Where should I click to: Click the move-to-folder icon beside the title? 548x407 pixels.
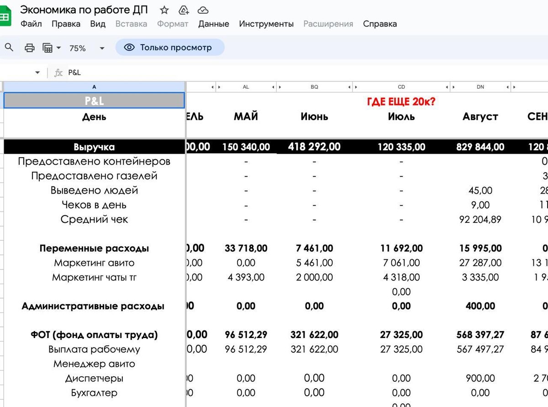pyautogui.click(x=184, y=10)
